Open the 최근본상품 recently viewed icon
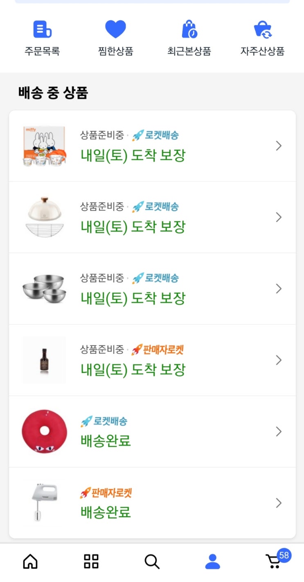This screenshot has height=582, width=304. (189, 29)
